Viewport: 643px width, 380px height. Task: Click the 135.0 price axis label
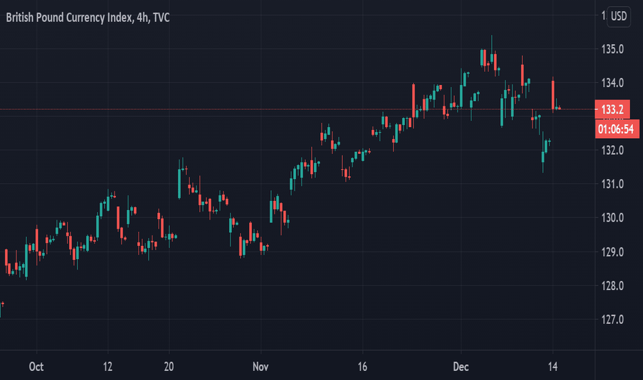click(612, 49)
